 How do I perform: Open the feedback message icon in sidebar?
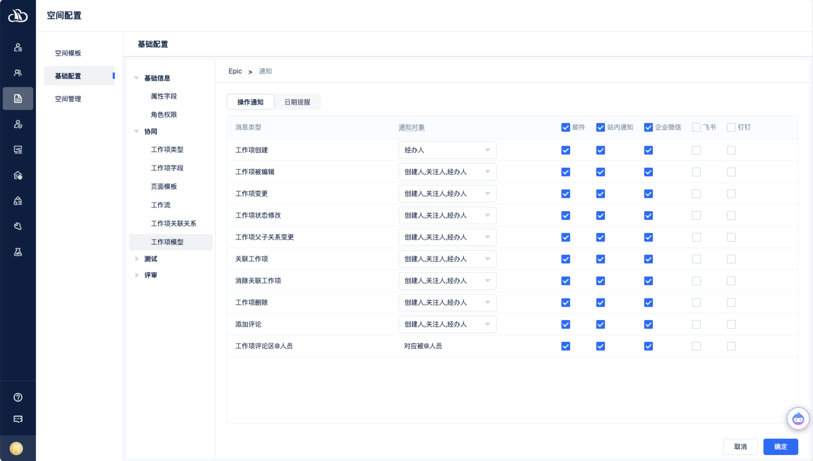tap(18, 419)
